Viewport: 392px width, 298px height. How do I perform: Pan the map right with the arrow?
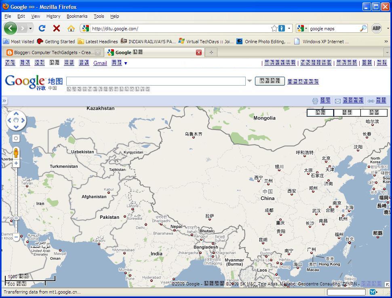[23, 120]
